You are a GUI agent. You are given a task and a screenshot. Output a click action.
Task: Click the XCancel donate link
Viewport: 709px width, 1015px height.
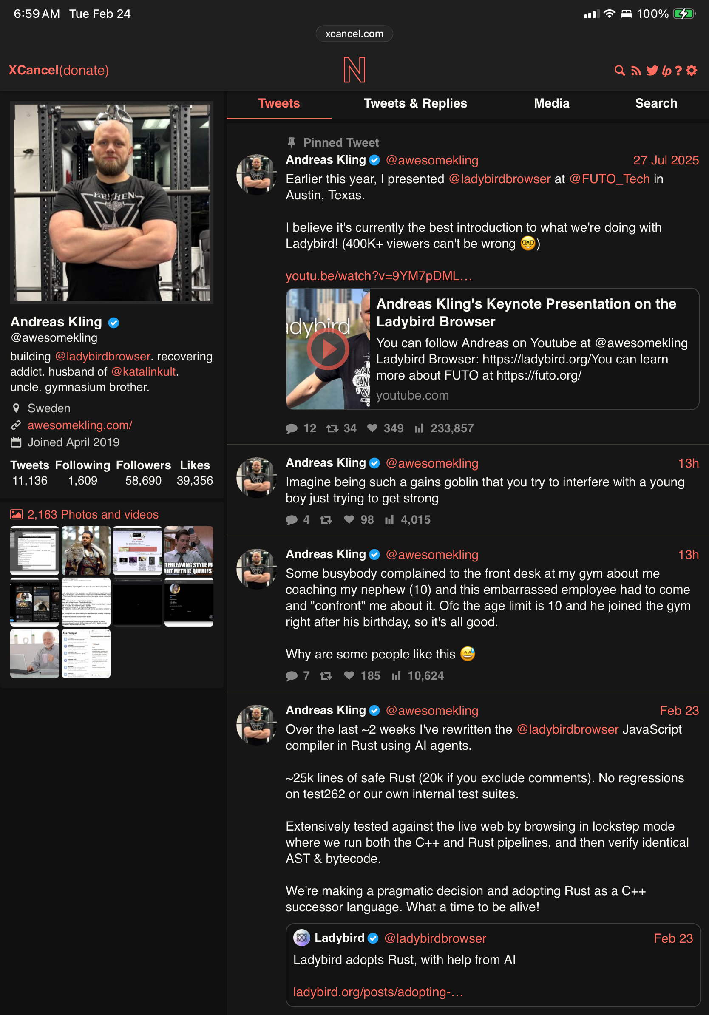click(x=59, y=70)
